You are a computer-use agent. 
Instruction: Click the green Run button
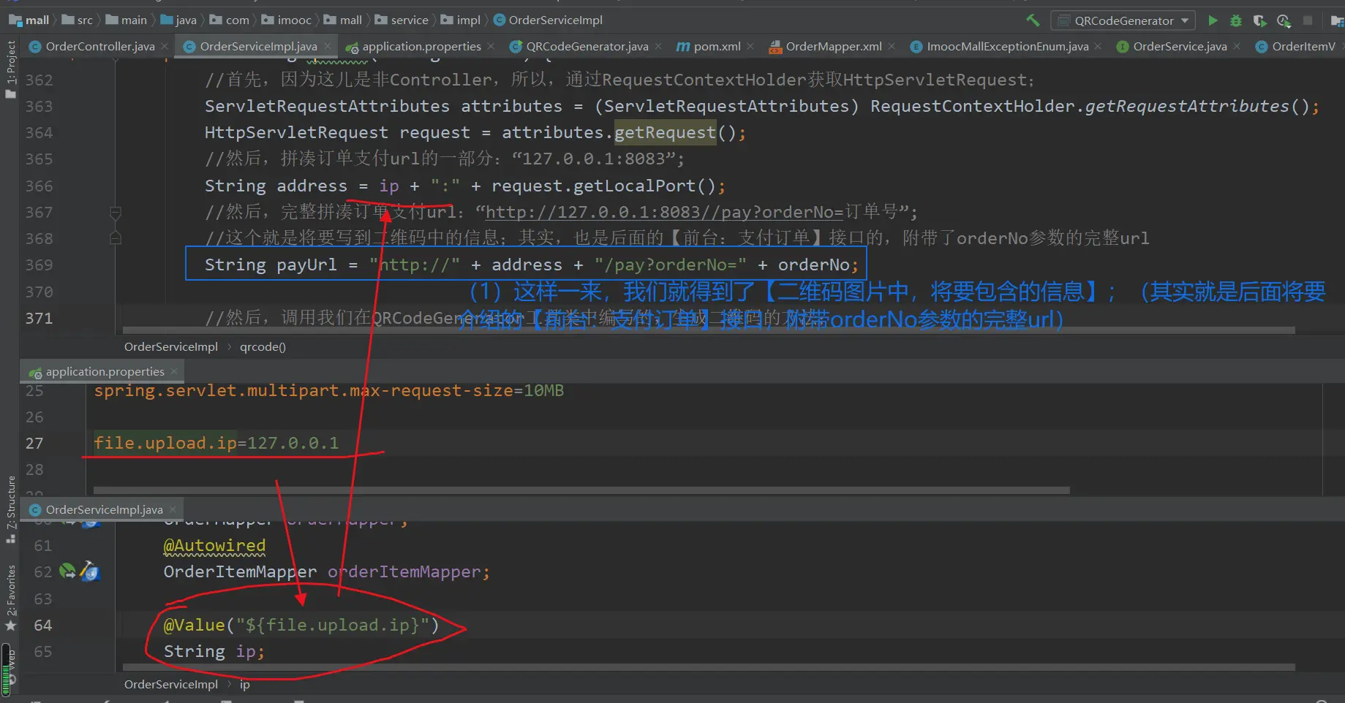click(1213, 20)
